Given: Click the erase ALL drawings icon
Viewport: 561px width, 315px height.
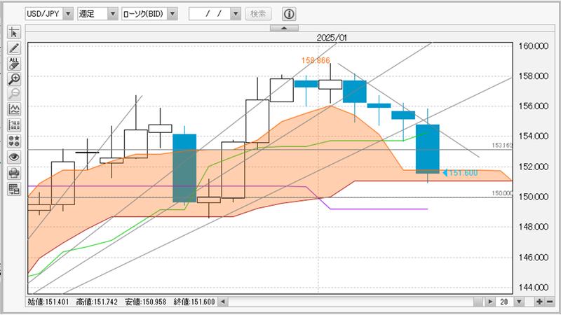Looking at the screenshot, I should pyautogui.click(x=14, y=64).
